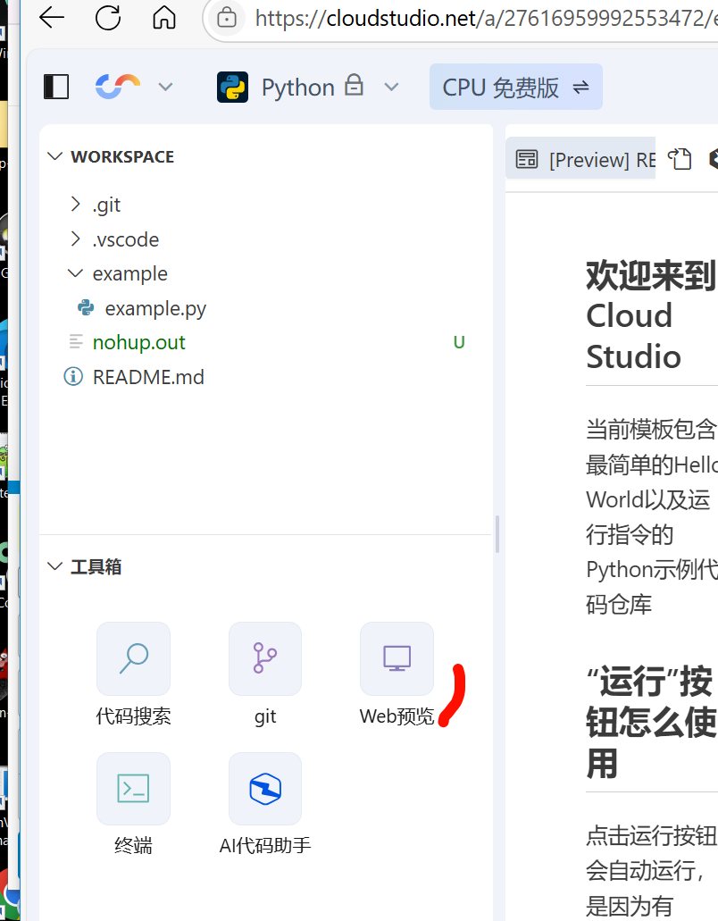Launch the Web预览 tool
Screen dimensions: 718x921
click(397, 659)
